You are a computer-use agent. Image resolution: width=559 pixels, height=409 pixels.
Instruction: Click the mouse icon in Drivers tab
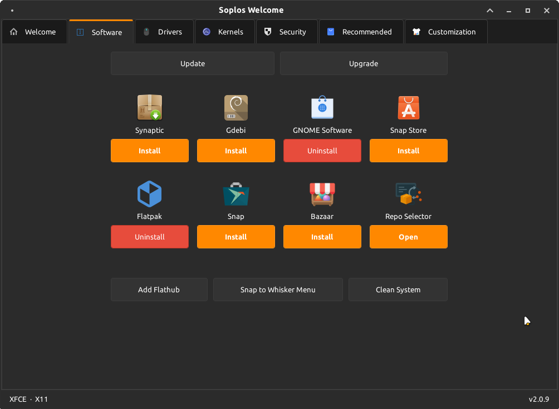tap(146, 32)
